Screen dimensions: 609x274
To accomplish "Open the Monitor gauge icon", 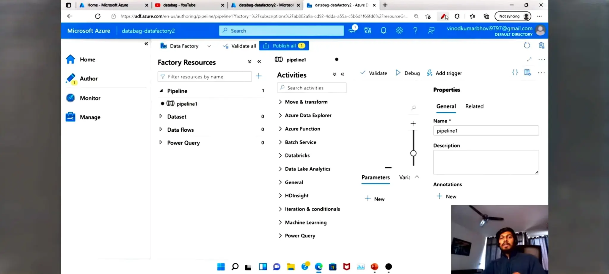I will point(70,98).
